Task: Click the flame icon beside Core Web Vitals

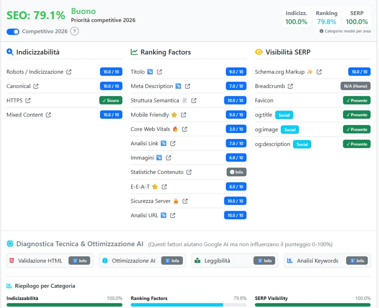Action: (175, 129)
